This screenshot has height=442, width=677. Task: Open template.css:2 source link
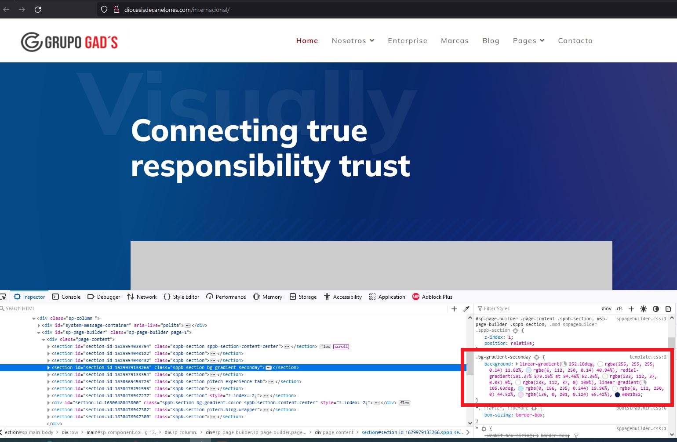click(x=648, y=357)
